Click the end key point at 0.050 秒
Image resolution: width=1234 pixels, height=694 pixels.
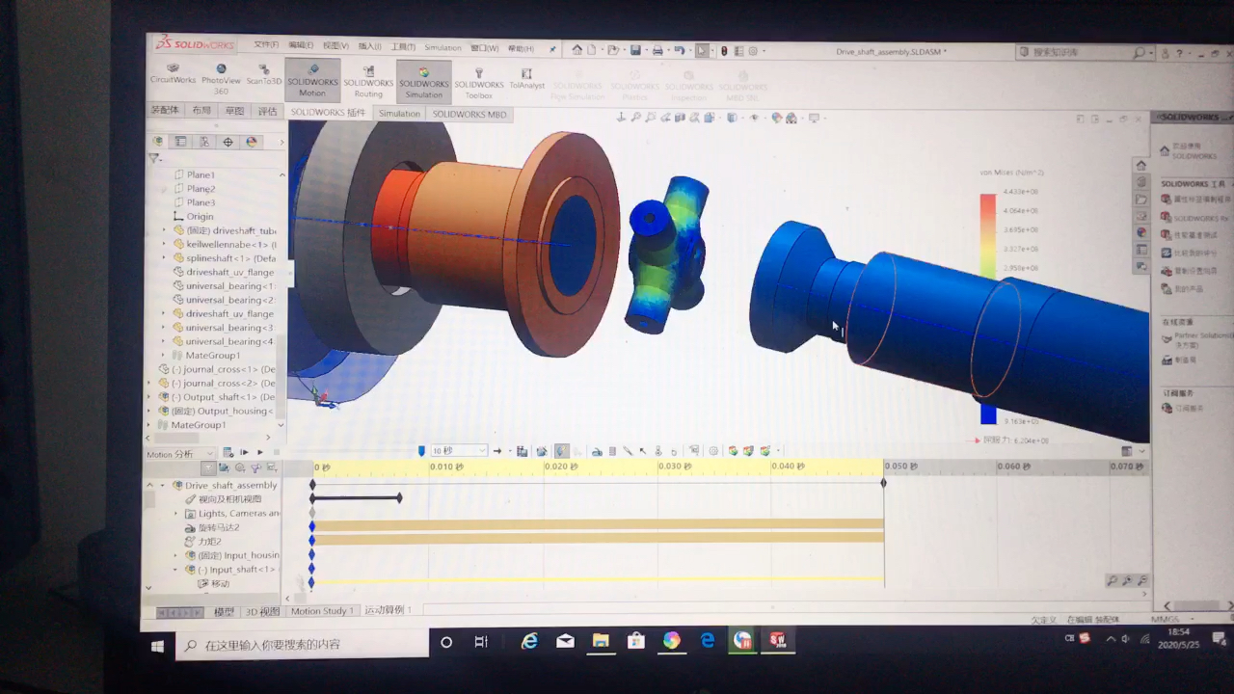click(884, 483)
